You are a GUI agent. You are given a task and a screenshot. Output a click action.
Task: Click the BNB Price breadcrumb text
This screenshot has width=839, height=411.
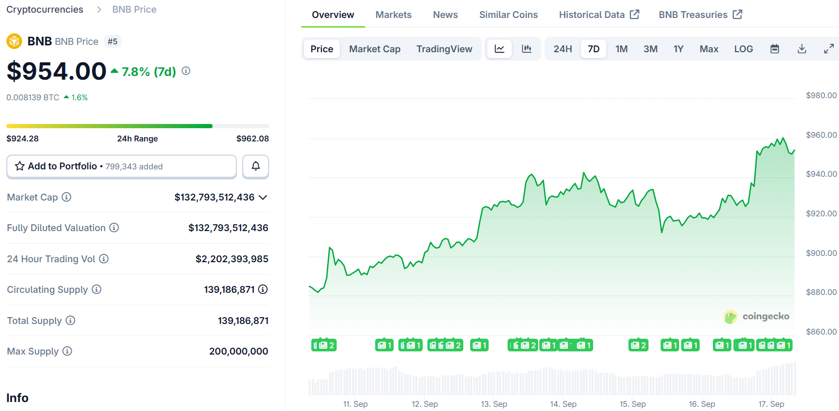tap(135, 9)
